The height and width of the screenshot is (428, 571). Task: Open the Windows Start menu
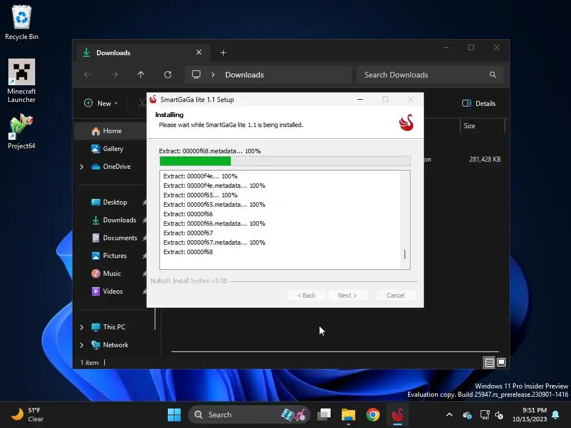(174, 415)
